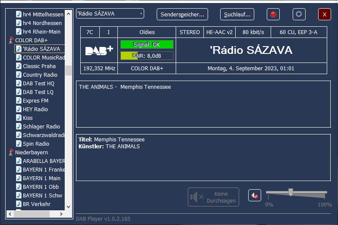Click the music note icon beside Classic Praha

coord(19,66)
